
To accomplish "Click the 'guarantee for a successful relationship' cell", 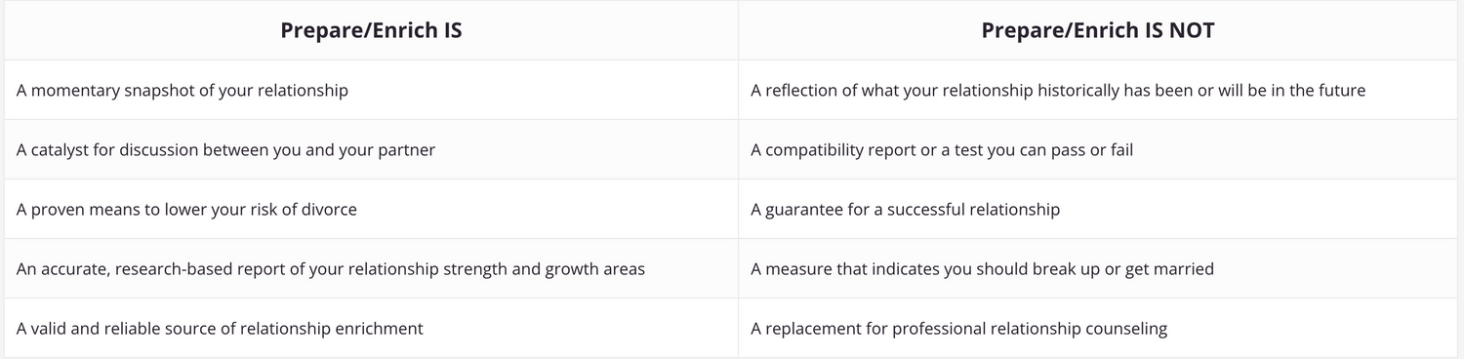I will [1100, 210].
